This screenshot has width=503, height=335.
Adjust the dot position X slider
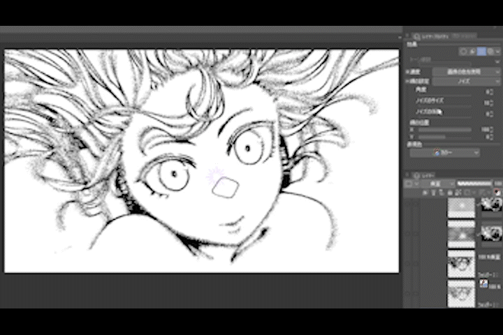445,130
